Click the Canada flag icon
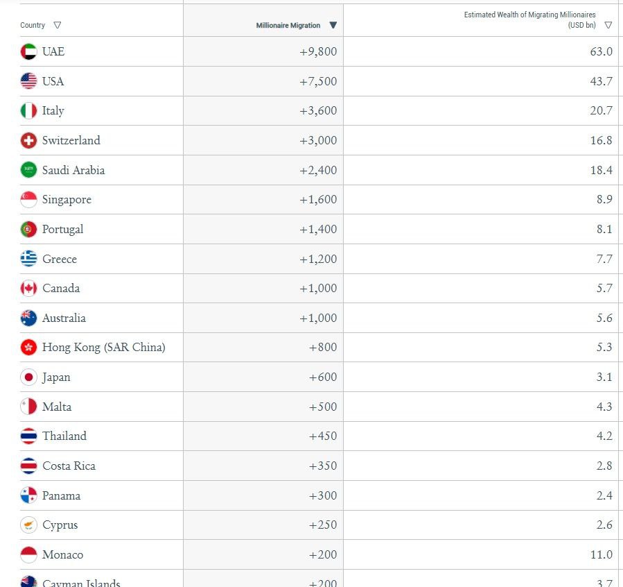The height and width of the screenshot is (587, 623). click(28, 289)
